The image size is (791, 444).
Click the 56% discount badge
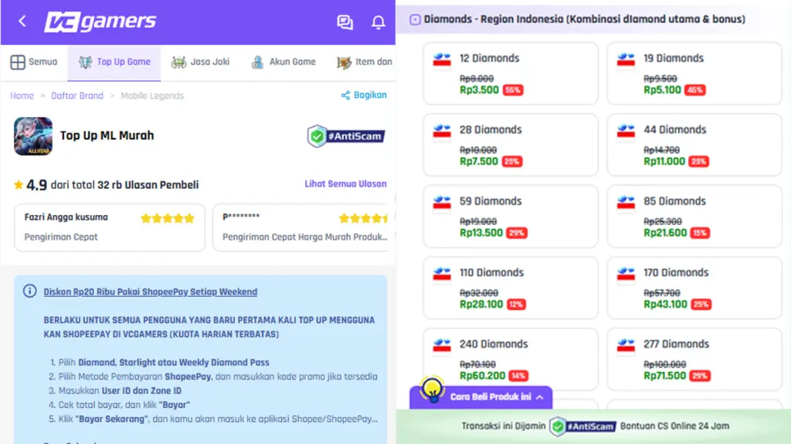[513, 90]
